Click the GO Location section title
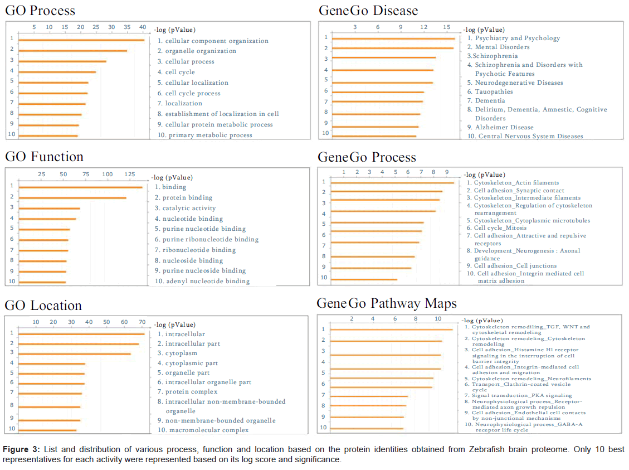The width and height of the screenshot is (629, 470). click(x=43, y=306)
